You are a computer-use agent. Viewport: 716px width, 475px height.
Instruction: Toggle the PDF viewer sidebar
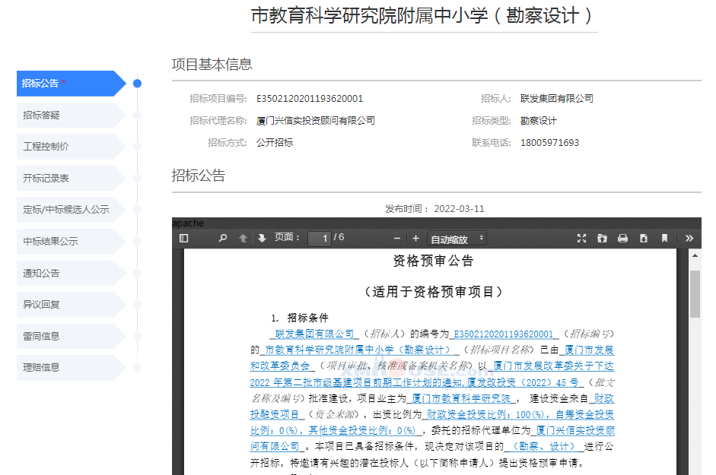[x=183, y=239]
